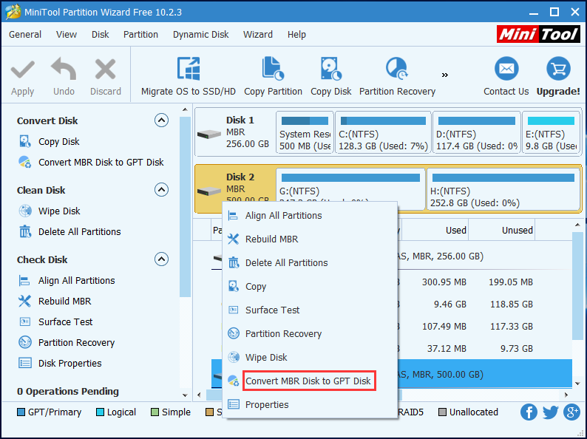This screenshot has height=439, width=587.
Task: Open the Disk menu
Action: tap(100, 35)
